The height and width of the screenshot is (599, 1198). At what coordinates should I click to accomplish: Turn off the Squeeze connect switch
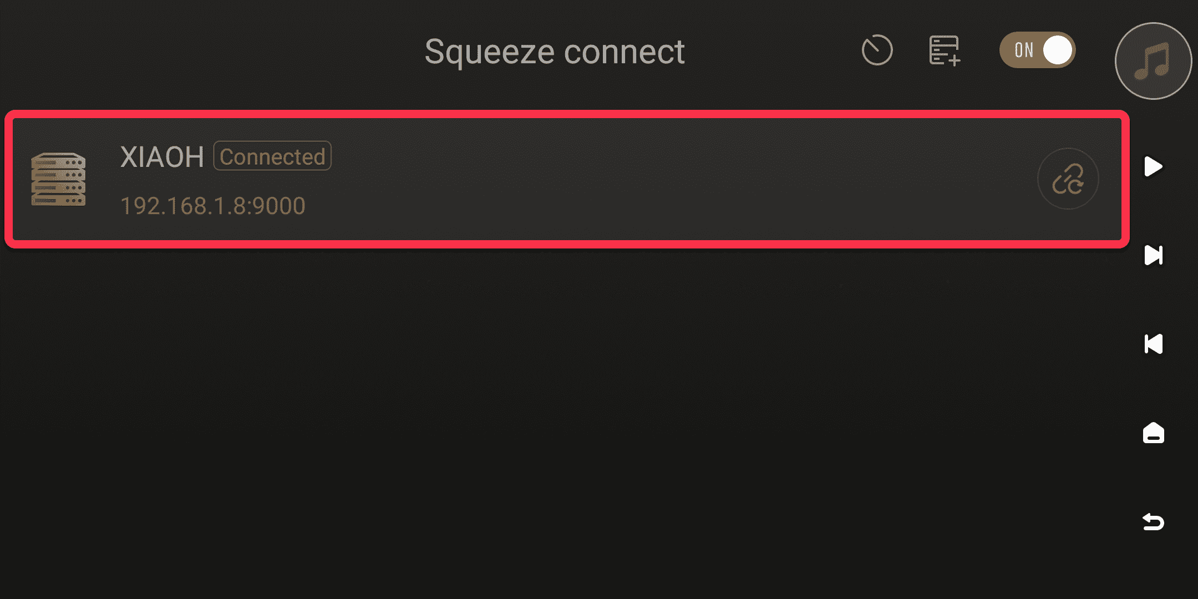(x=1037, y=50)
